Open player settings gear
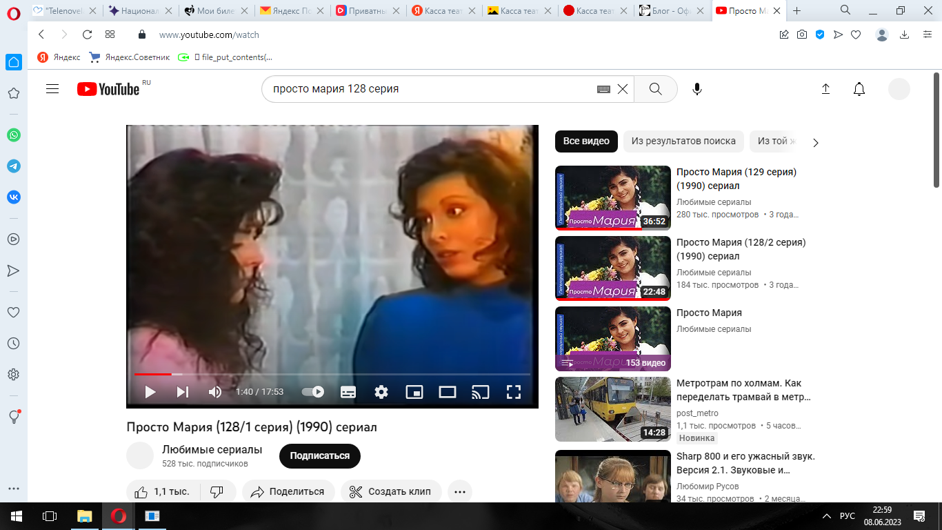This screenshot has width=942, height=530. [381, 392]
